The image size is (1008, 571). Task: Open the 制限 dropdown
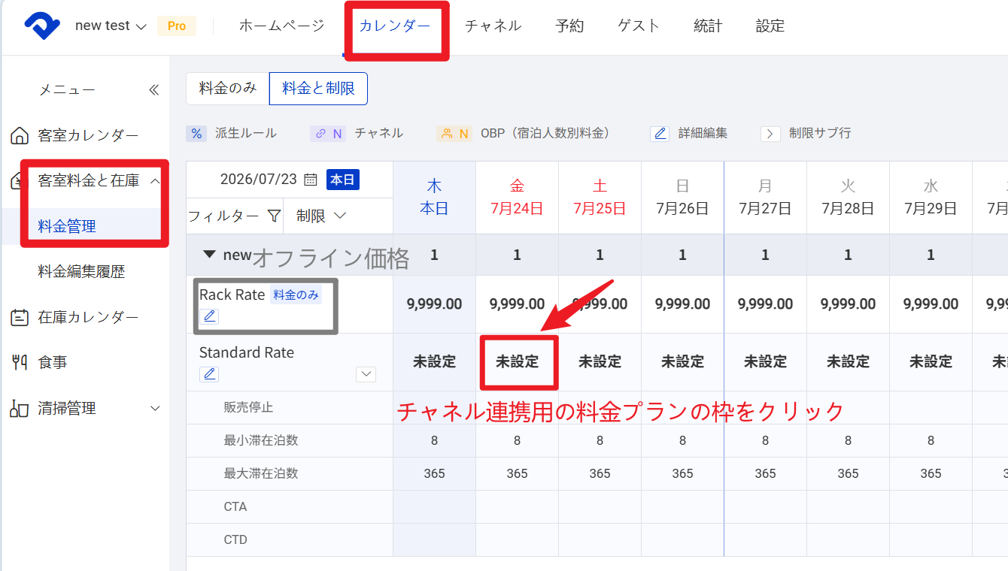click(x=321, y=216)
